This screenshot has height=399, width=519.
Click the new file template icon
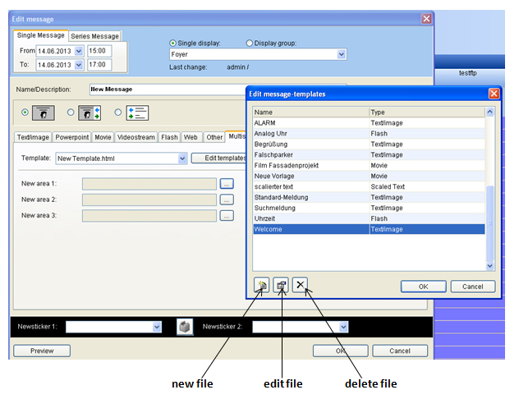pos(261,285)
